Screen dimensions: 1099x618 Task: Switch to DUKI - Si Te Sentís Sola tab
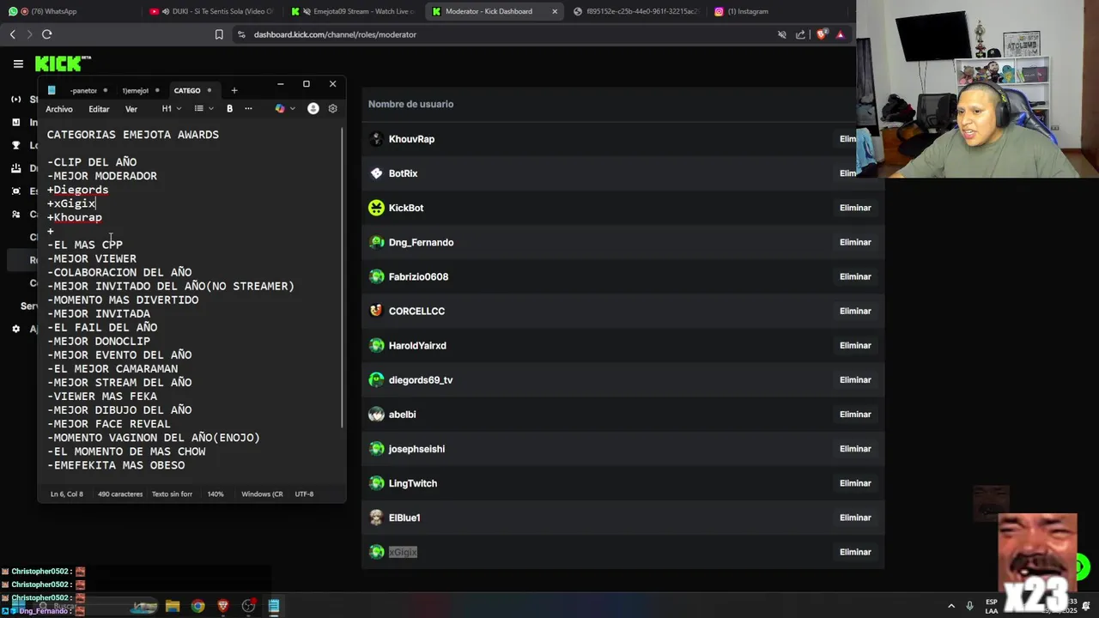point(211,11)
